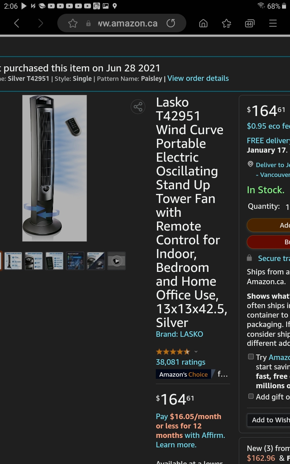The width and height of the screenshot is (290, 464).
Task: Bookmark page with address bar star
Action: (x=73, y=24)
